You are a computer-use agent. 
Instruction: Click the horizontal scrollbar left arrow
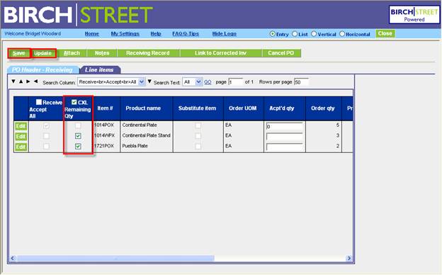click(13, 258)
